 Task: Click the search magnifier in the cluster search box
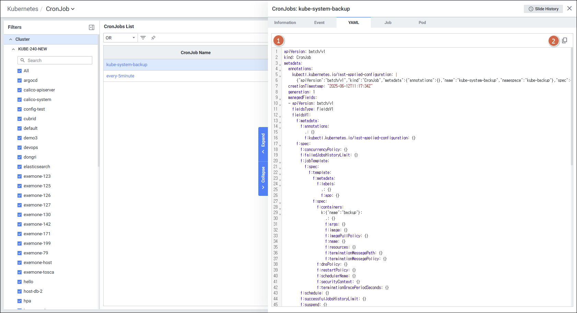click(x=23, y=60)
